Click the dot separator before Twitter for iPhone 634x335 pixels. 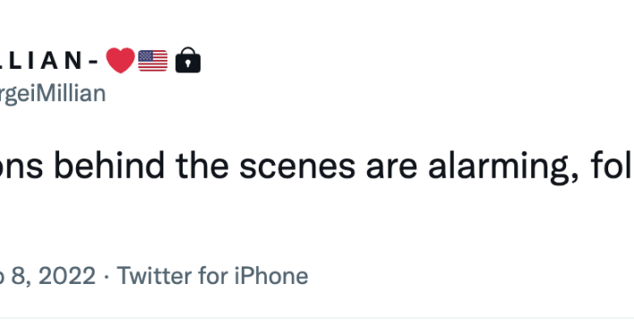point(106,277)
